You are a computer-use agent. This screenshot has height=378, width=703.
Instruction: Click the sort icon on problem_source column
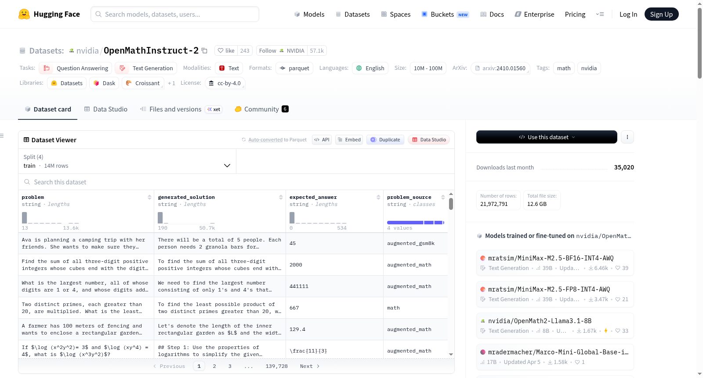pos(443,197)
